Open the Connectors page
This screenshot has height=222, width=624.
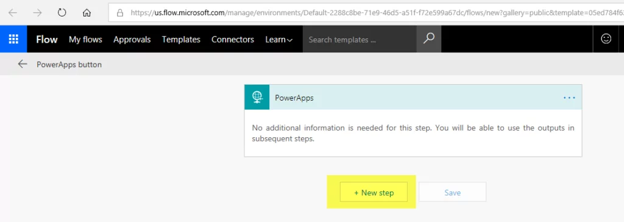coord(233,40)
